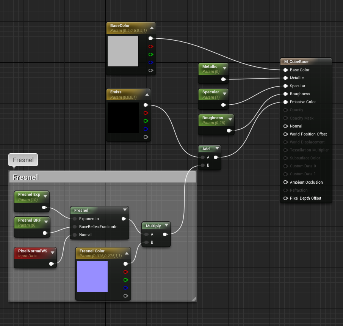Click BaseColor blue channel output pin
The width and height of the screenshot is (343, 326).
(x=151, y=63)
